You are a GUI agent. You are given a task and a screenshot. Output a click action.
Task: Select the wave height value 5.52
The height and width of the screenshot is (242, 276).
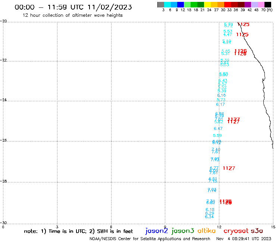tap(222, 87)
